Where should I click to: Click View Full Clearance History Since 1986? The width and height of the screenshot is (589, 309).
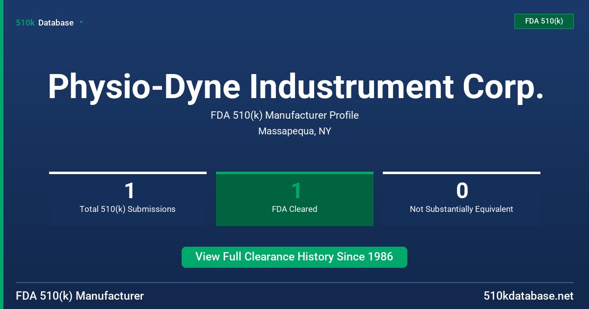(x=294, y=257)
